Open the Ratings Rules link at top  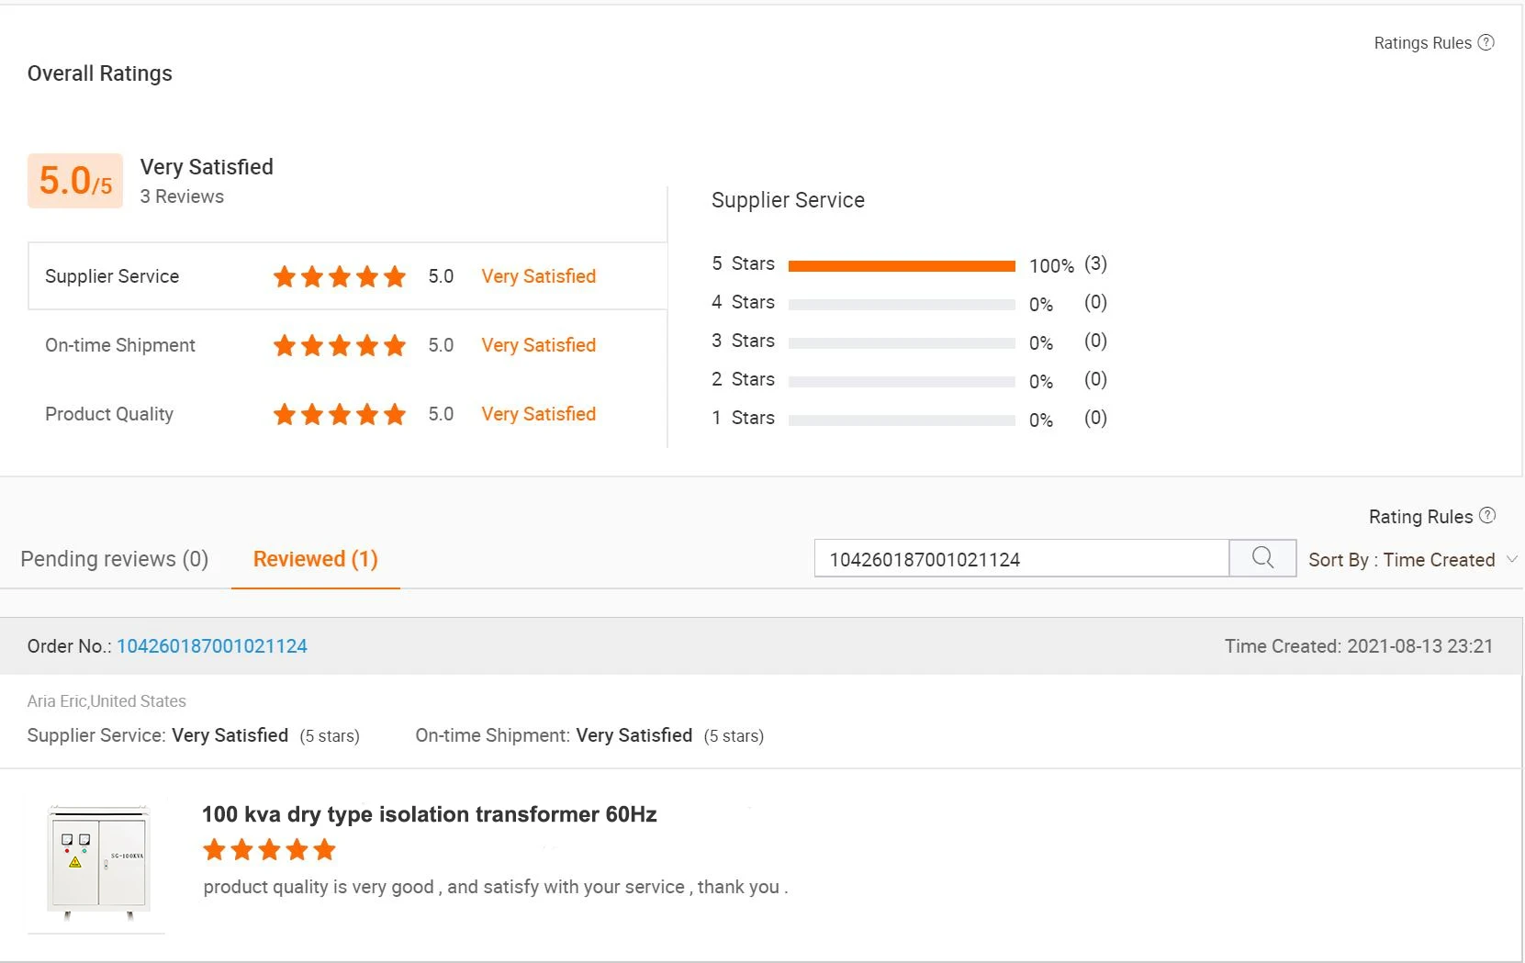tap(1422, 43)
